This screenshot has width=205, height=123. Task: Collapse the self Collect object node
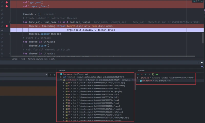pos(58,77)
